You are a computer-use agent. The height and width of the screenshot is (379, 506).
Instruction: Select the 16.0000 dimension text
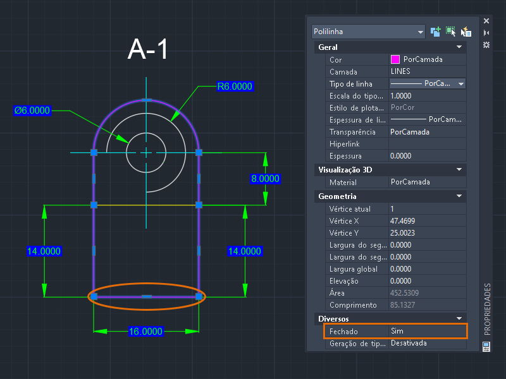pyautogui.click(x=145, y=332)
